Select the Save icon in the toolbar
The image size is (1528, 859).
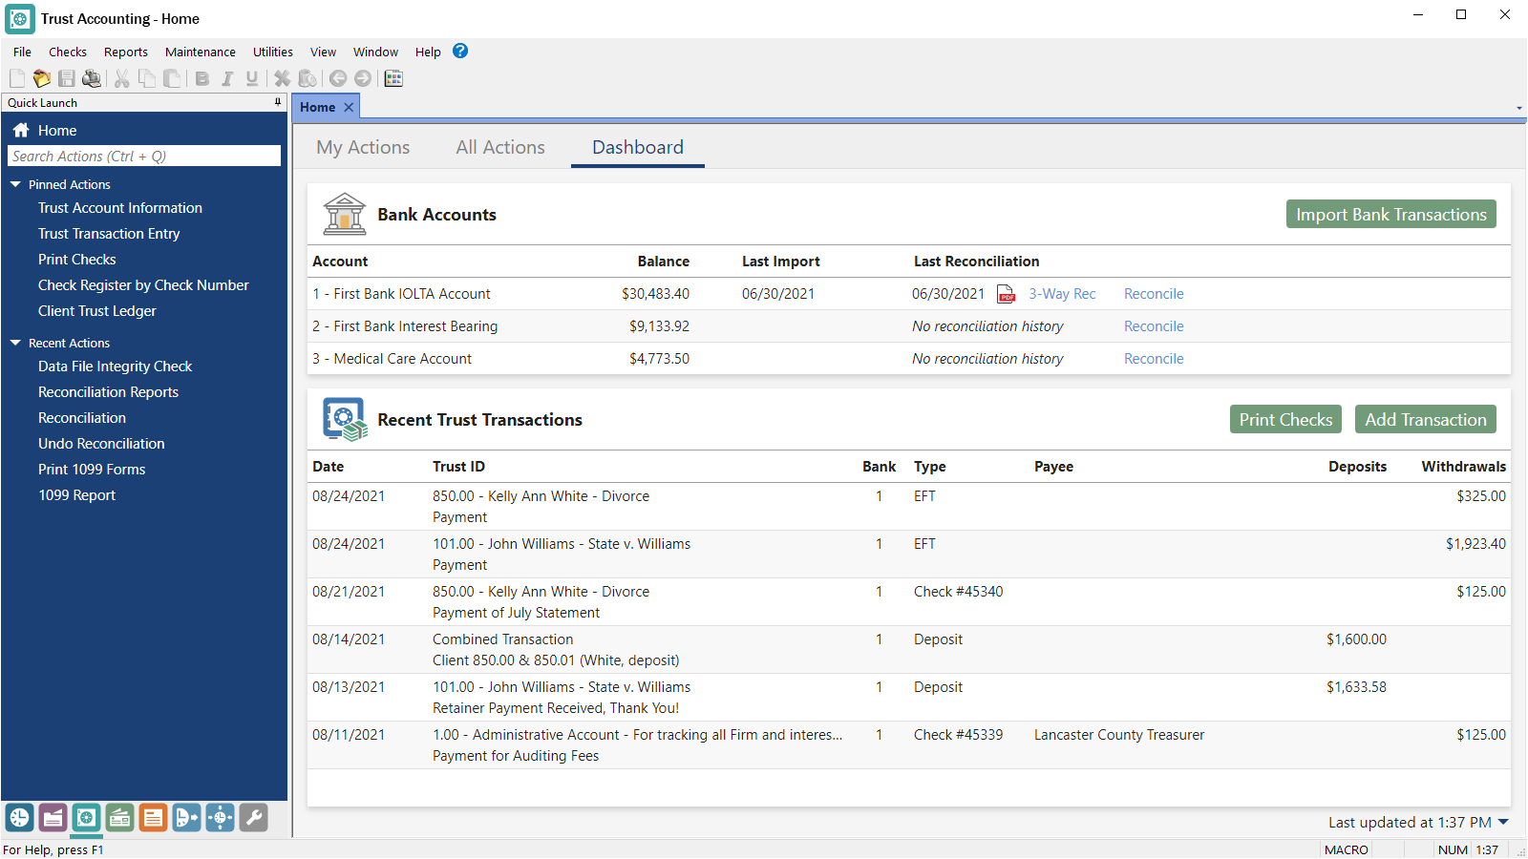[67, 79]
